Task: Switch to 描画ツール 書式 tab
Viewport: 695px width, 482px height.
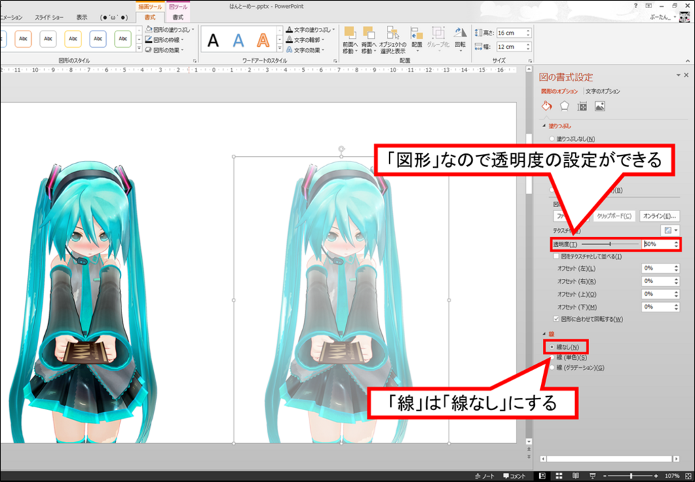Action: (150, 17)
